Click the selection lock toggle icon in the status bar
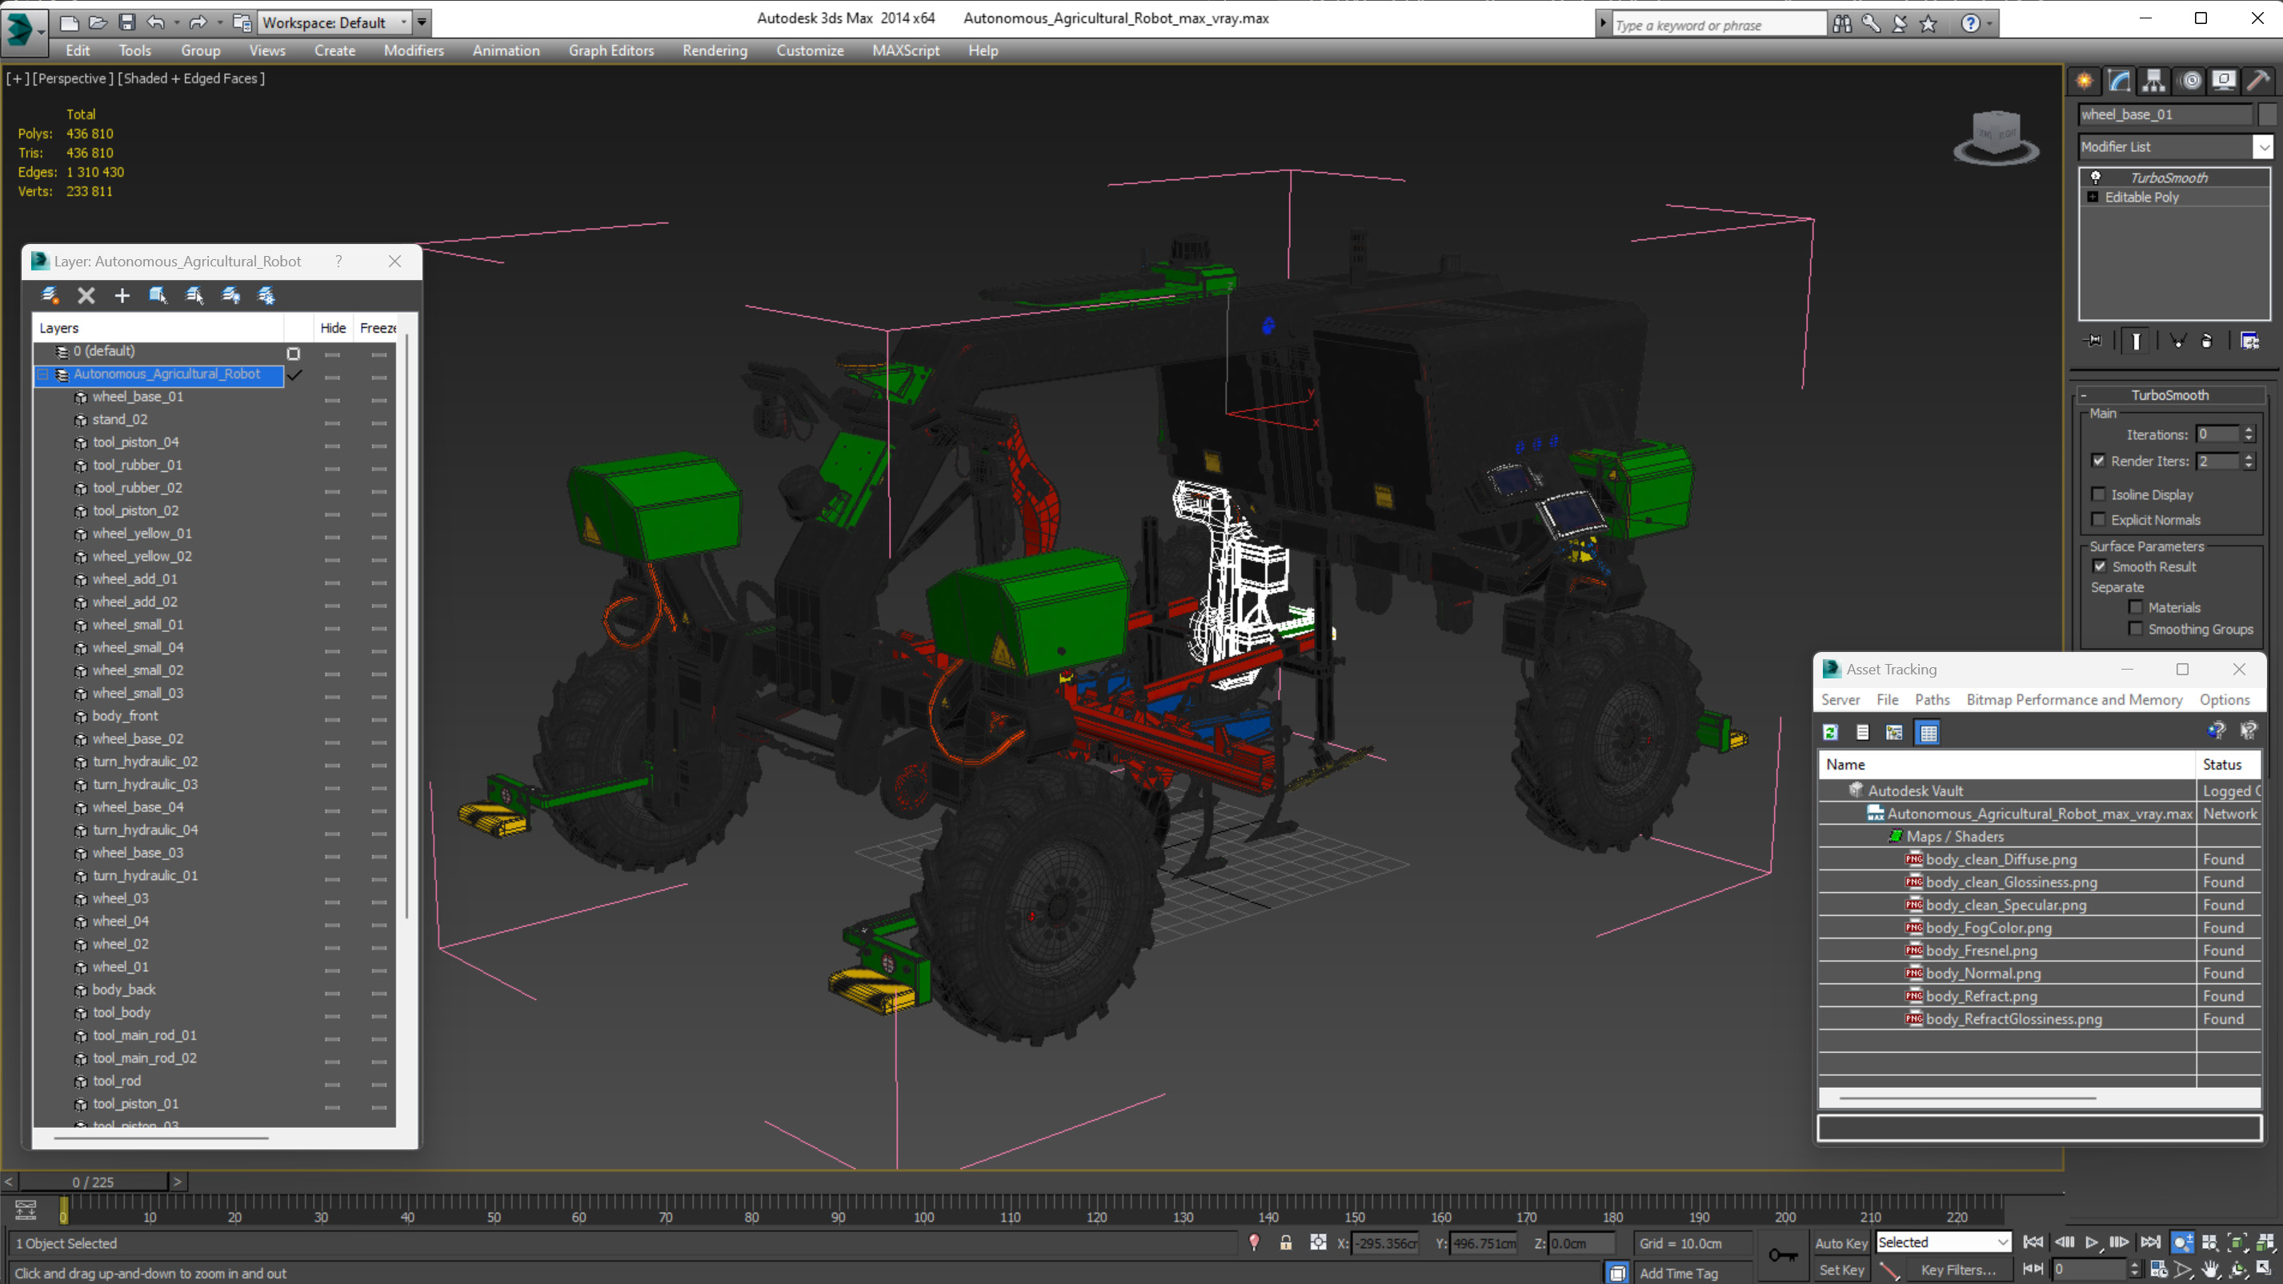 [x=1285, y=1242]
